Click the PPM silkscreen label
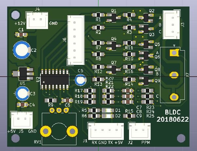 click(146, 143)
